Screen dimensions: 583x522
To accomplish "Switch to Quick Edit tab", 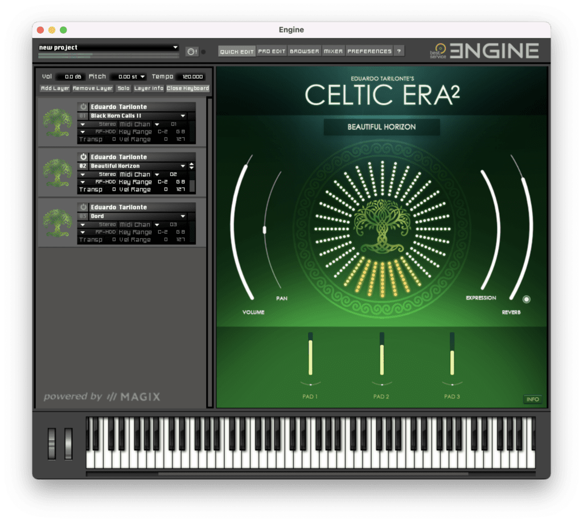I will pyautogui.click(x=236, y=51).
